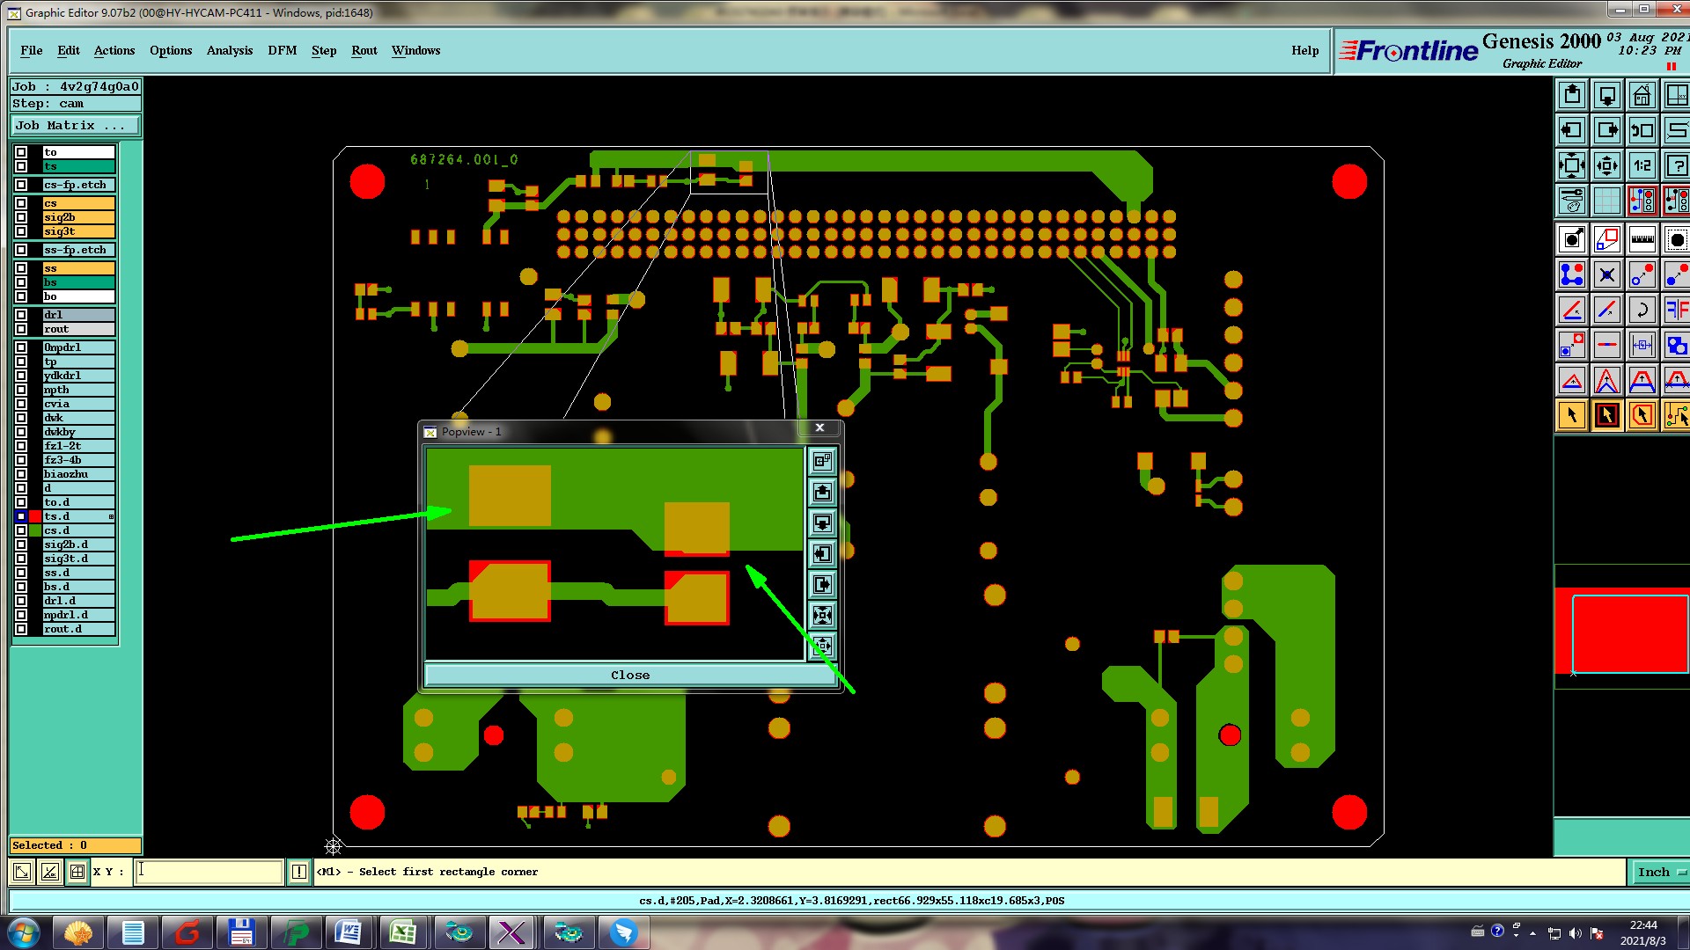
Task: Click the mirror F flip tool icon
Action: (x=1676, y=310)
